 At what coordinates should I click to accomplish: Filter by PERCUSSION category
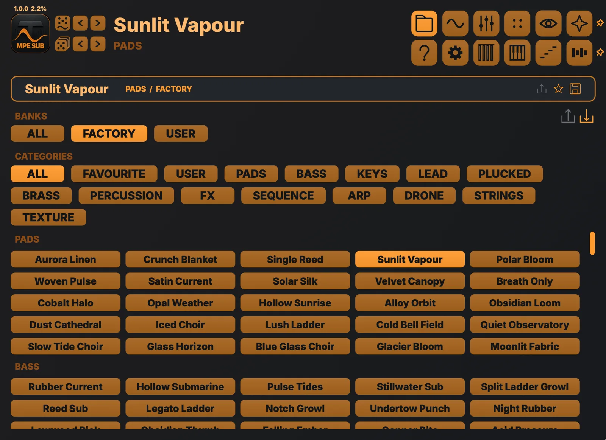click(x=126, y=196)
